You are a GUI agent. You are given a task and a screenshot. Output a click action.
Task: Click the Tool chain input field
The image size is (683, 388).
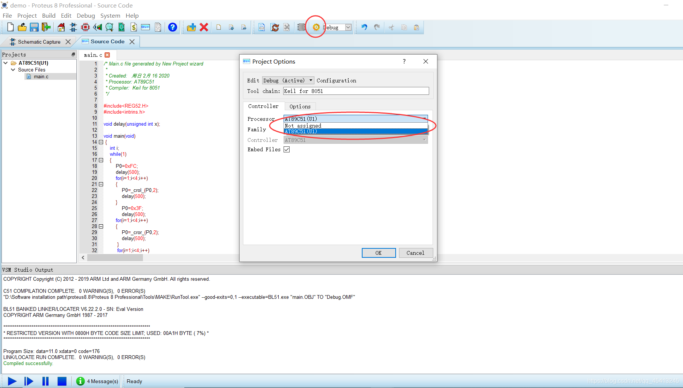[x=356, y=91]
